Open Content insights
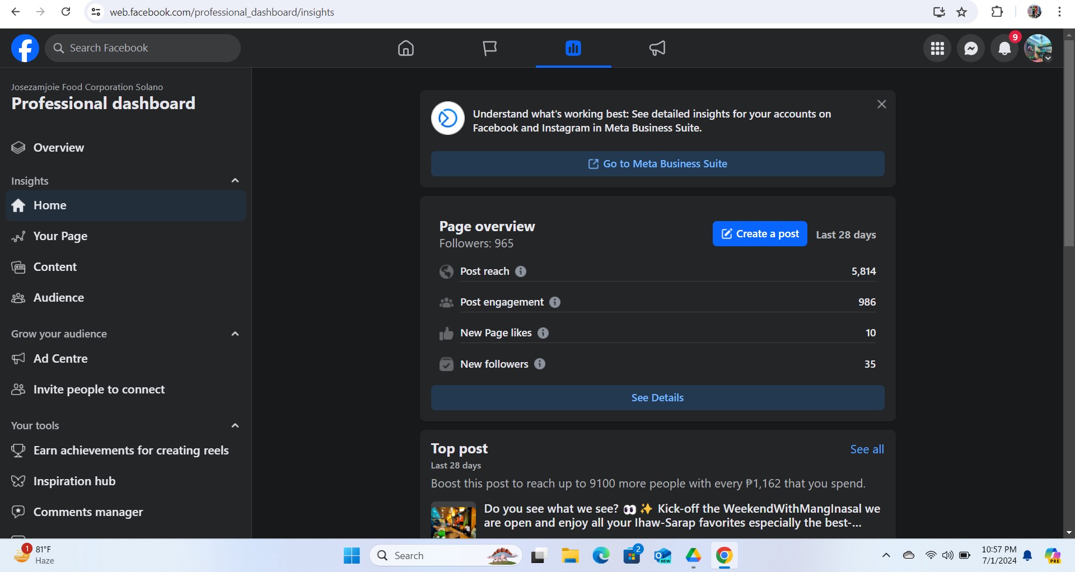The height and width of the screenshot is (572, 1075). click(126, 267)
